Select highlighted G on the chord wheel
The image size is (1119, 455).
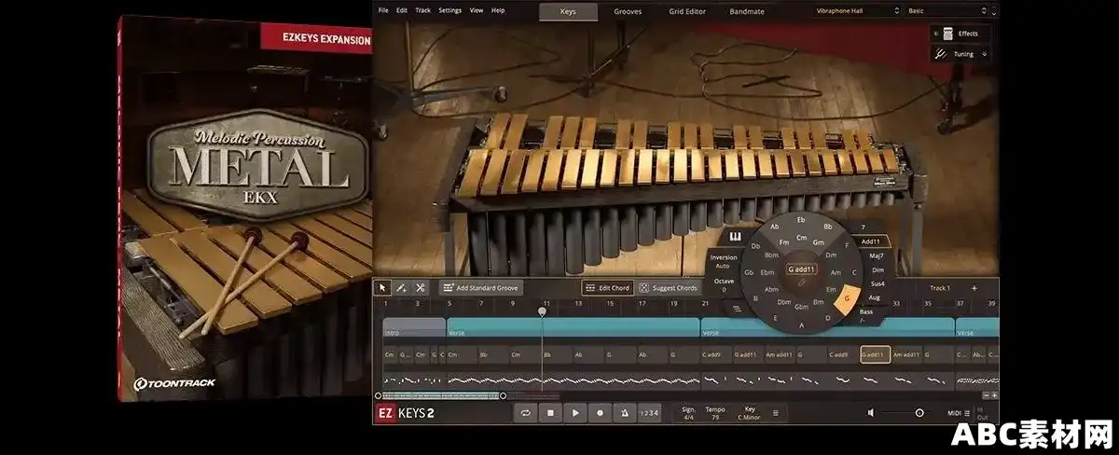846,301
